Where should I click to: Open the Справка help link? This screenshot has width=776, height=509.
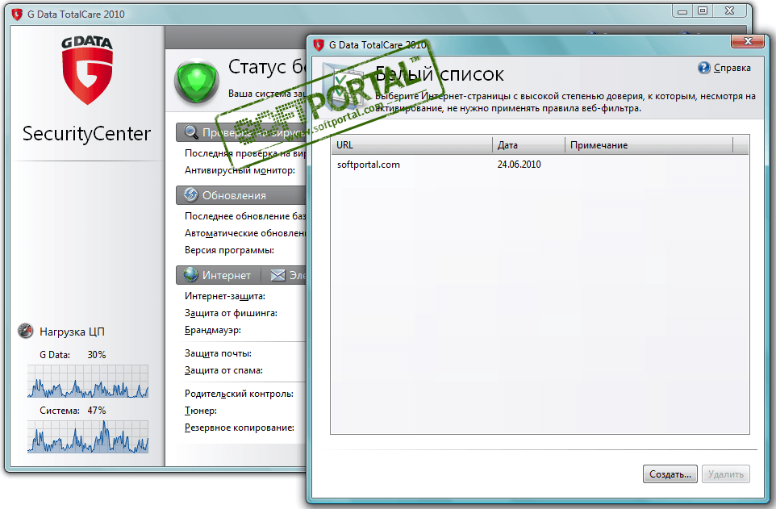(732, 68)
